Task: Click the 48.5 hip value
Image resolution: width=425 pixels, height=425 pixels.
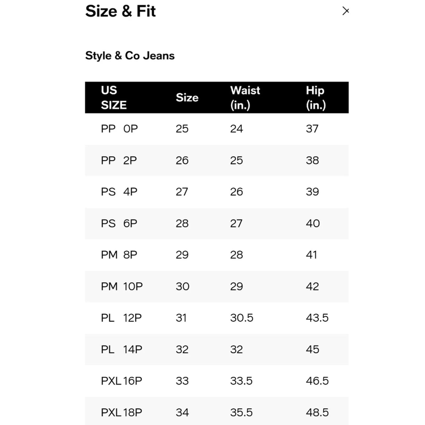Action: pyautogui.click(x=317, y=413)
